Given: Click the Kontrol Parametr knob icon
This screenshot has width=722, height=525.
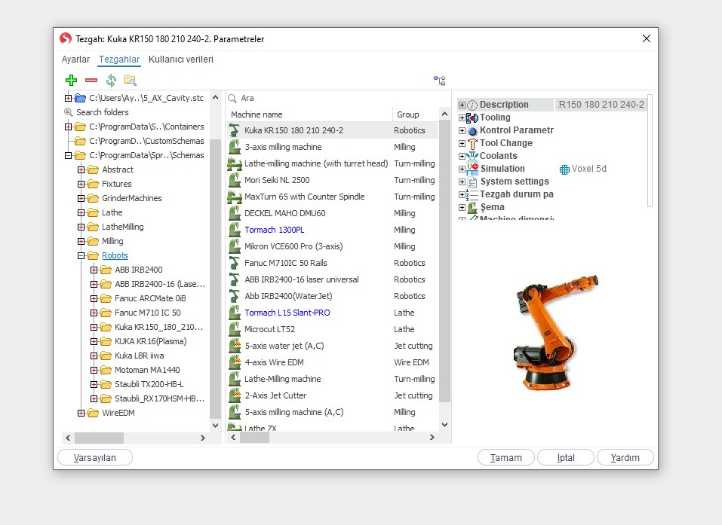Looking at the screenshot, I should pos(472,130).
